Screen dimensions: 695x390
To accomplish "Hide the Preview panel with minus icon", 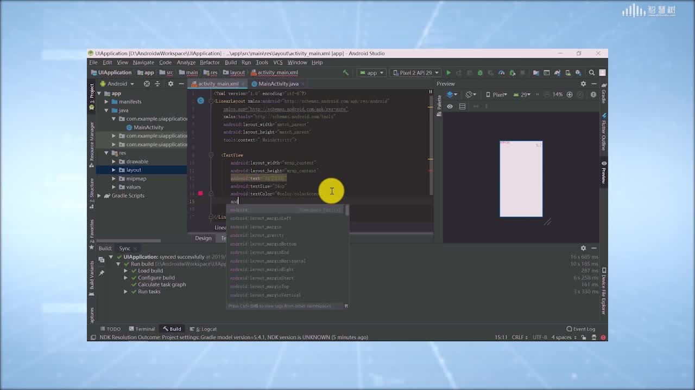I will click(x=594, y=84).
